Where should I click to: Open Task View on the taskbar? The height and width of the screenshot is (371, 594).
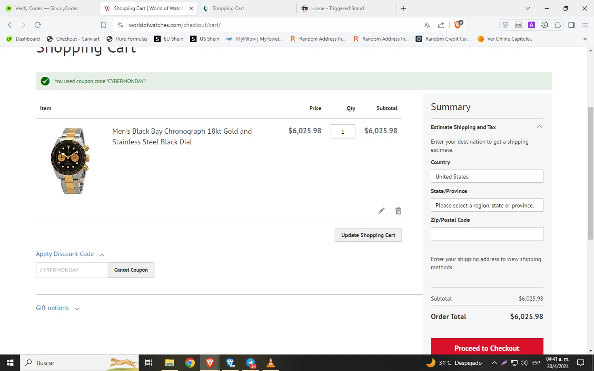(148, 363)
